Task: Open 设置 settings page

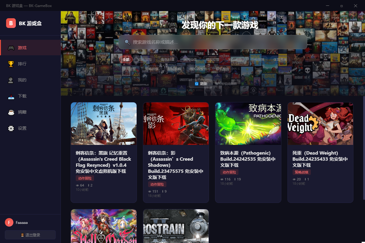Action: point(30,128)
